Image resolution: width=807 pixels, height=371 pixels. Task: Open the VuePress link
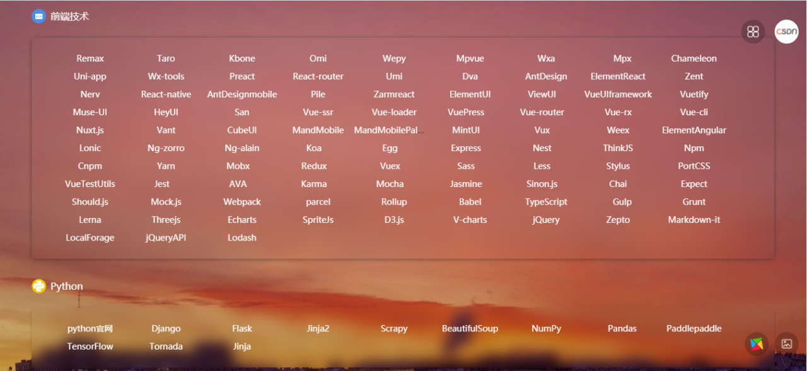point(466,112)
